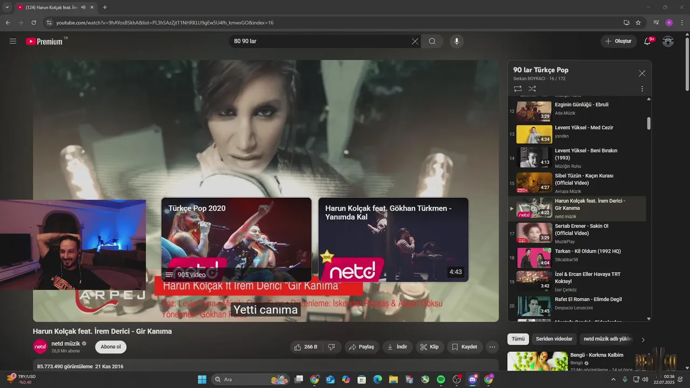
Task: Open the playlist more options menu
Action: (642, 89)
